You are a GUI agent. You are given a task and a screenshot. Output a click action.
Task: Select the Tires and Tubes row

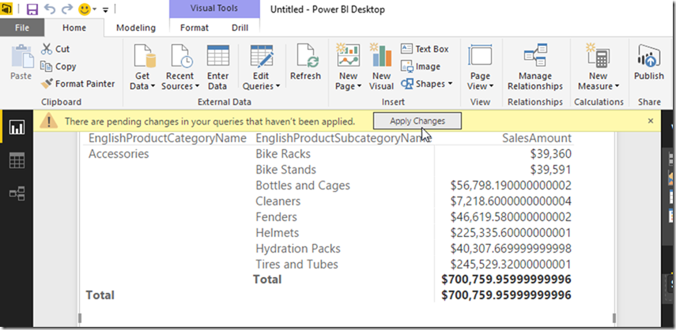click(x=296, y=264)
